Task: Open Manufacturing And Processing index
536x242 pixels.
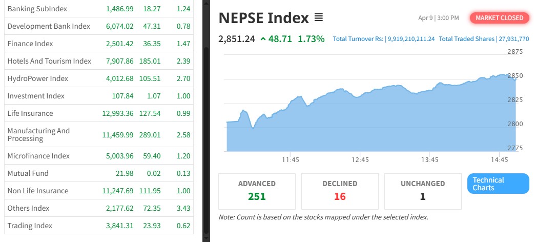Action: point(38,134)
